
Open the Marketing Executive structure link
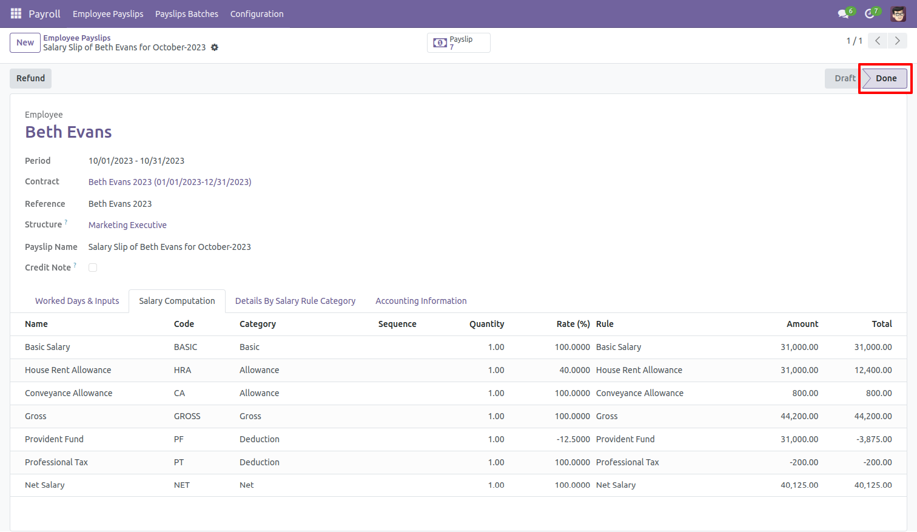coord(127,225)
